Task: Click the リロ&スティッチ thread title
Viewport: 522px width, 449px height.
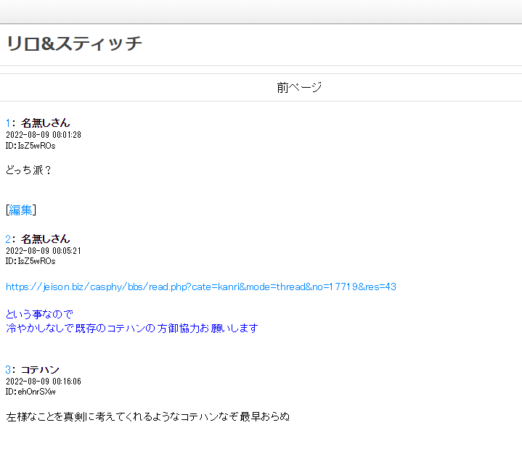Action: pyautogui.click(x=75, y=44)
